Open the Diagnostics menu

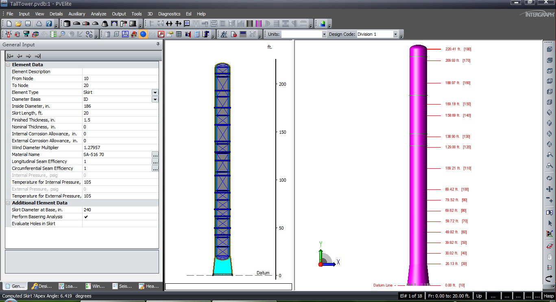169,14
